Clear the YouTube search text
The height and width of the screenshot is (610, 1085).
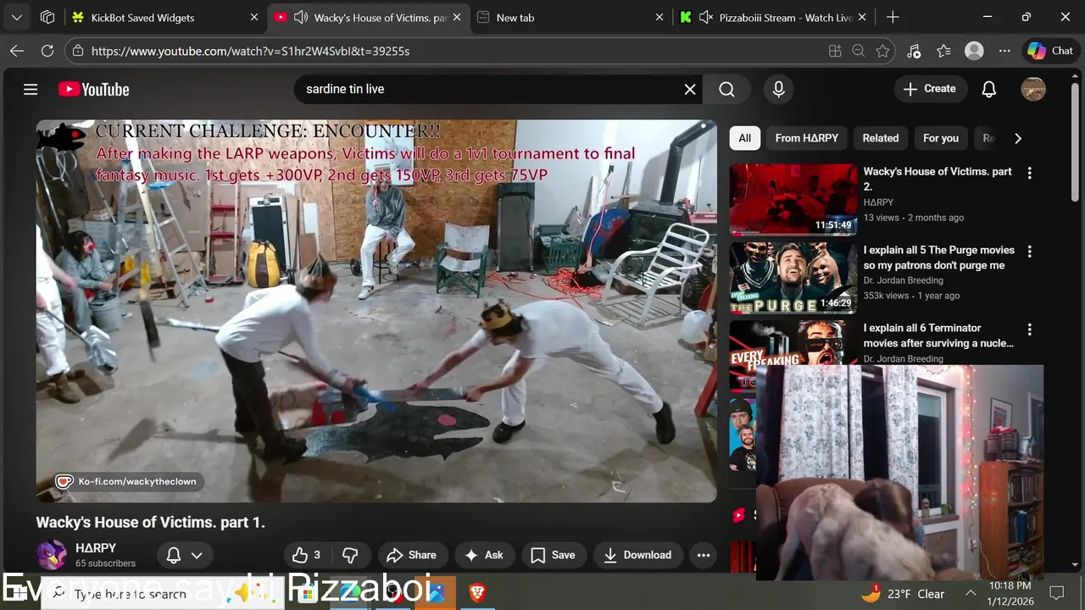690,89
